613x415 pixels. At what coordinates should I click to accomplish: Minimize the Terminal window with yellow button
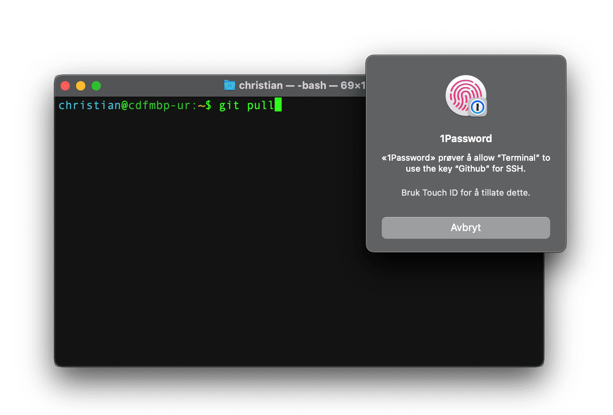tap(81, 86)
